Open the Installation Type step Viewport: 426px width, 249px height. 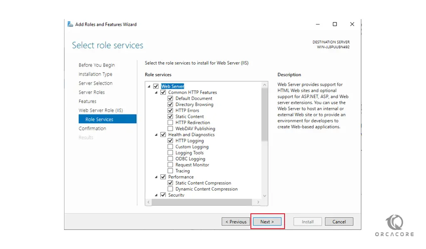pos(95,74)
